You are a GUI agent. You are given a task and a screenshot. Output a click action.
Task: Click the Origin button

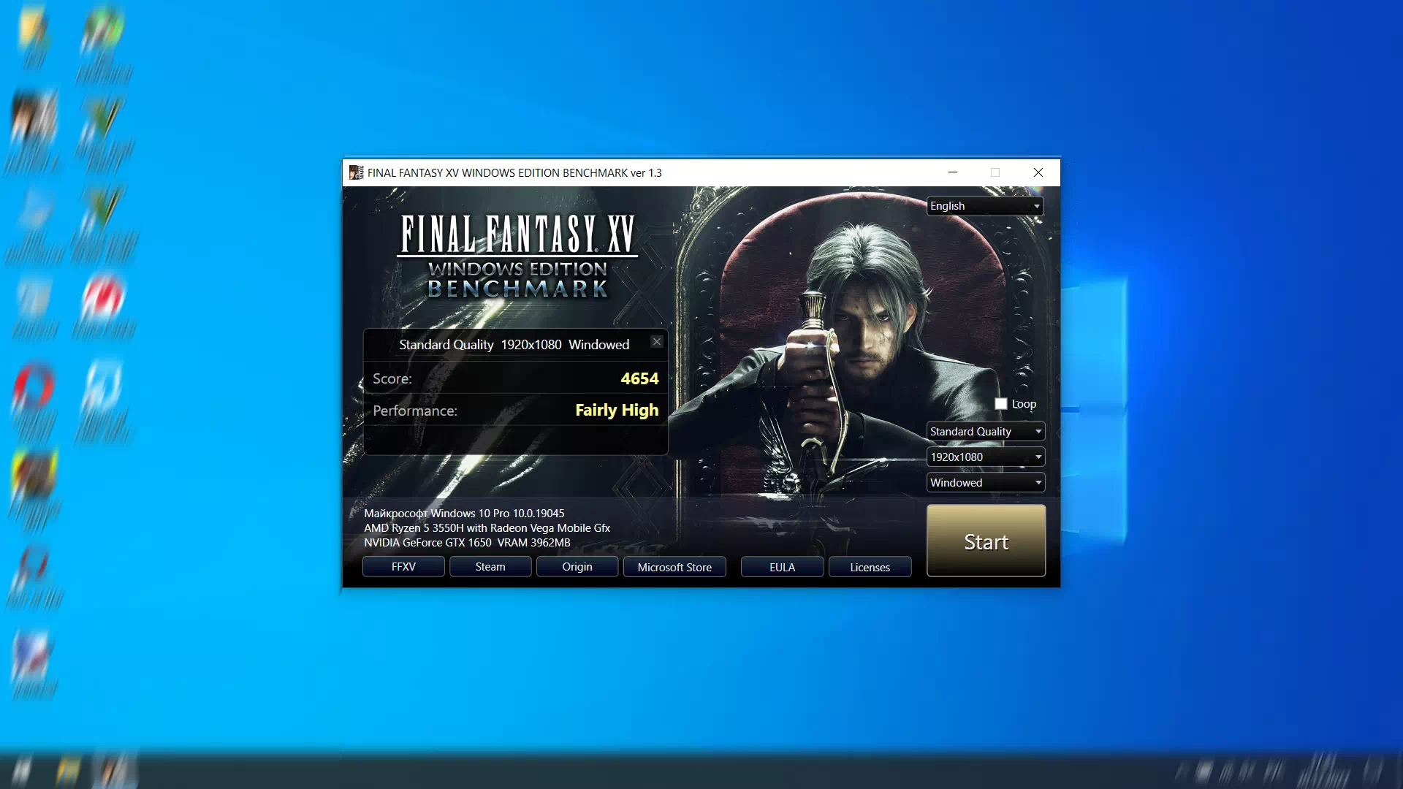coord(577,566)
